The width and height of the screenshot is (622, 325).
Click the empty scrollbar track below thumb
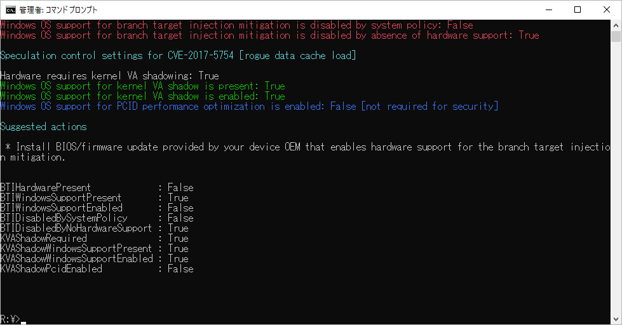click(x=616, y=178)
